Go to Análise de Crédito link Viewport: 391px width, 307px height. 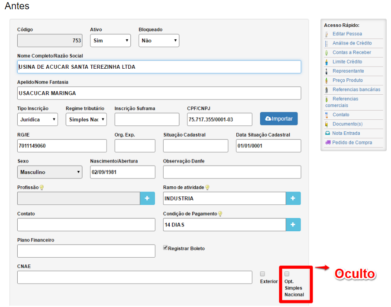(352, 43)
